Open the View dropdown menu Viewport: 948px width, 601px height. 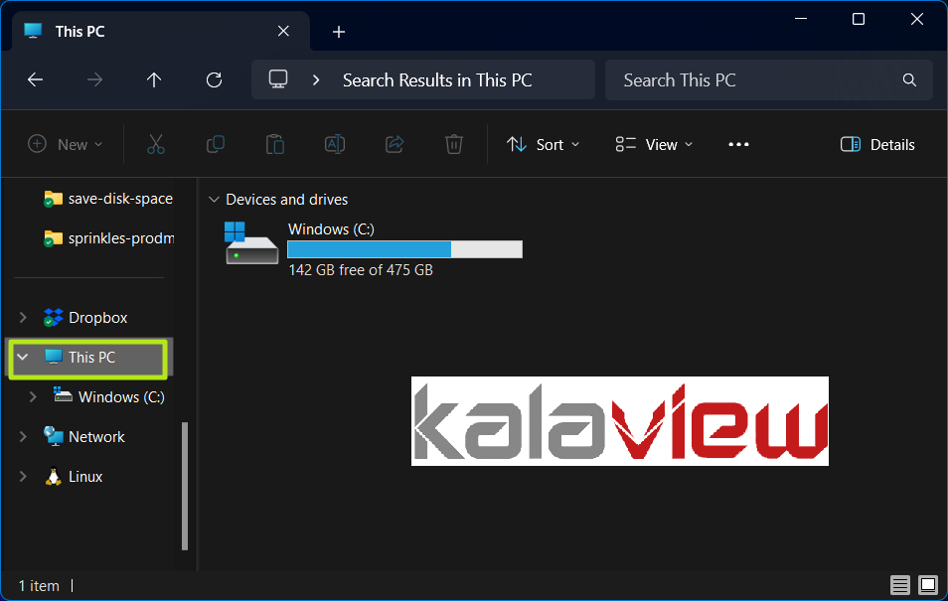[654, 144]
